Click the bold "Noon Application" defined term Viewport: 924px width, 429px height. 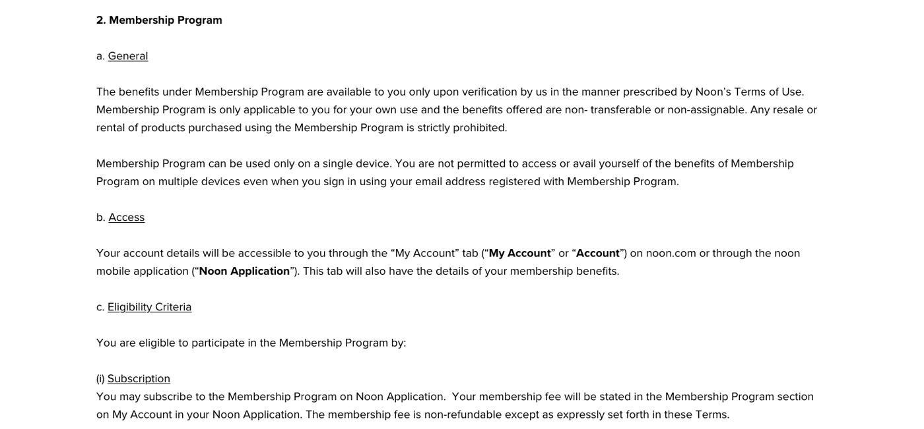[x=244, y=271]
